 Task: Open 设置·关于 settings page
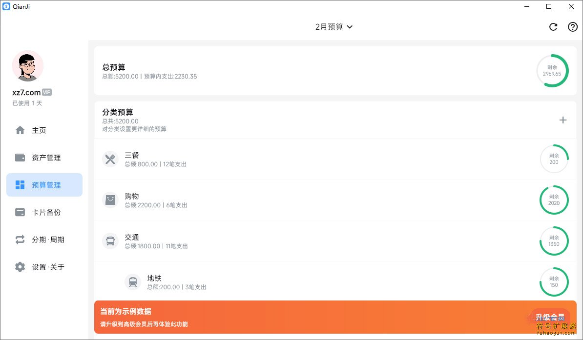(48, 267)
